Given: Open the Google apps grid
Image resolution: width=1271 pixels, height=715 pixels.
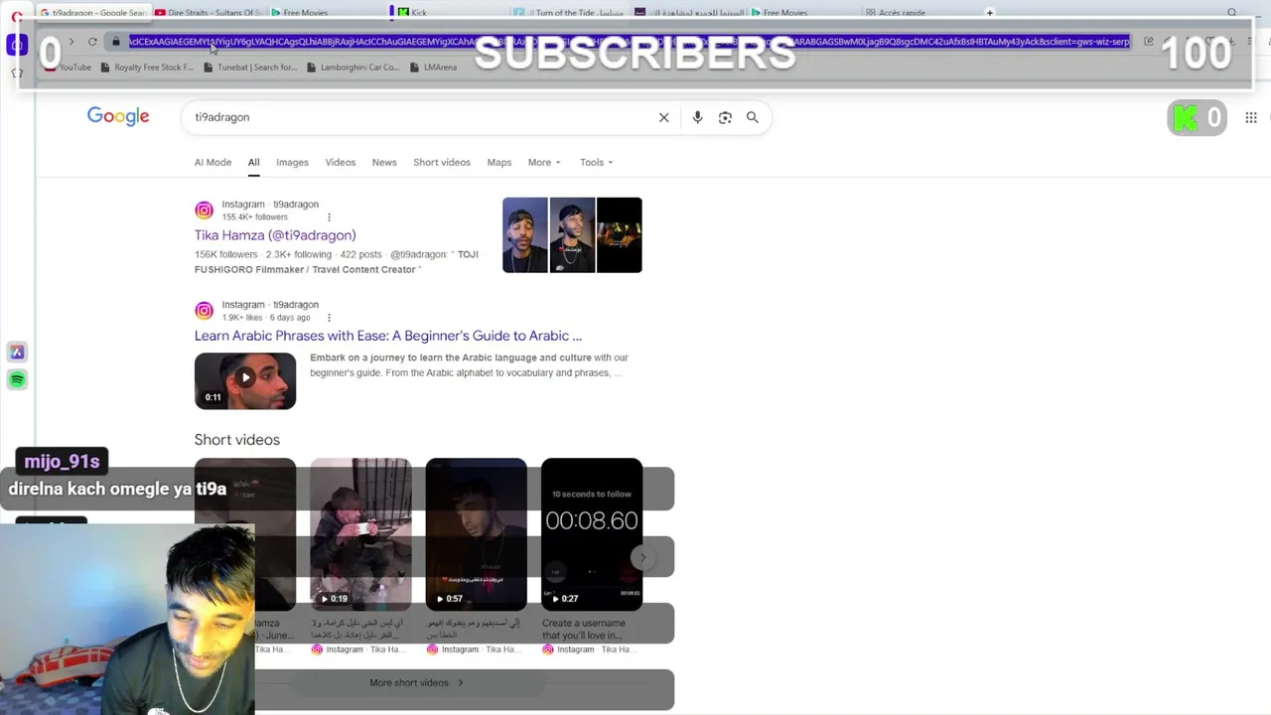Looking at the screenshot, I should [x=1251, y=117].
